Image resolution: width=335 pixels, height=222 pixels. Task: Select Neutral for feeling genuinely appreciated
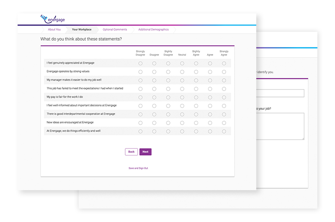point(182,63)
